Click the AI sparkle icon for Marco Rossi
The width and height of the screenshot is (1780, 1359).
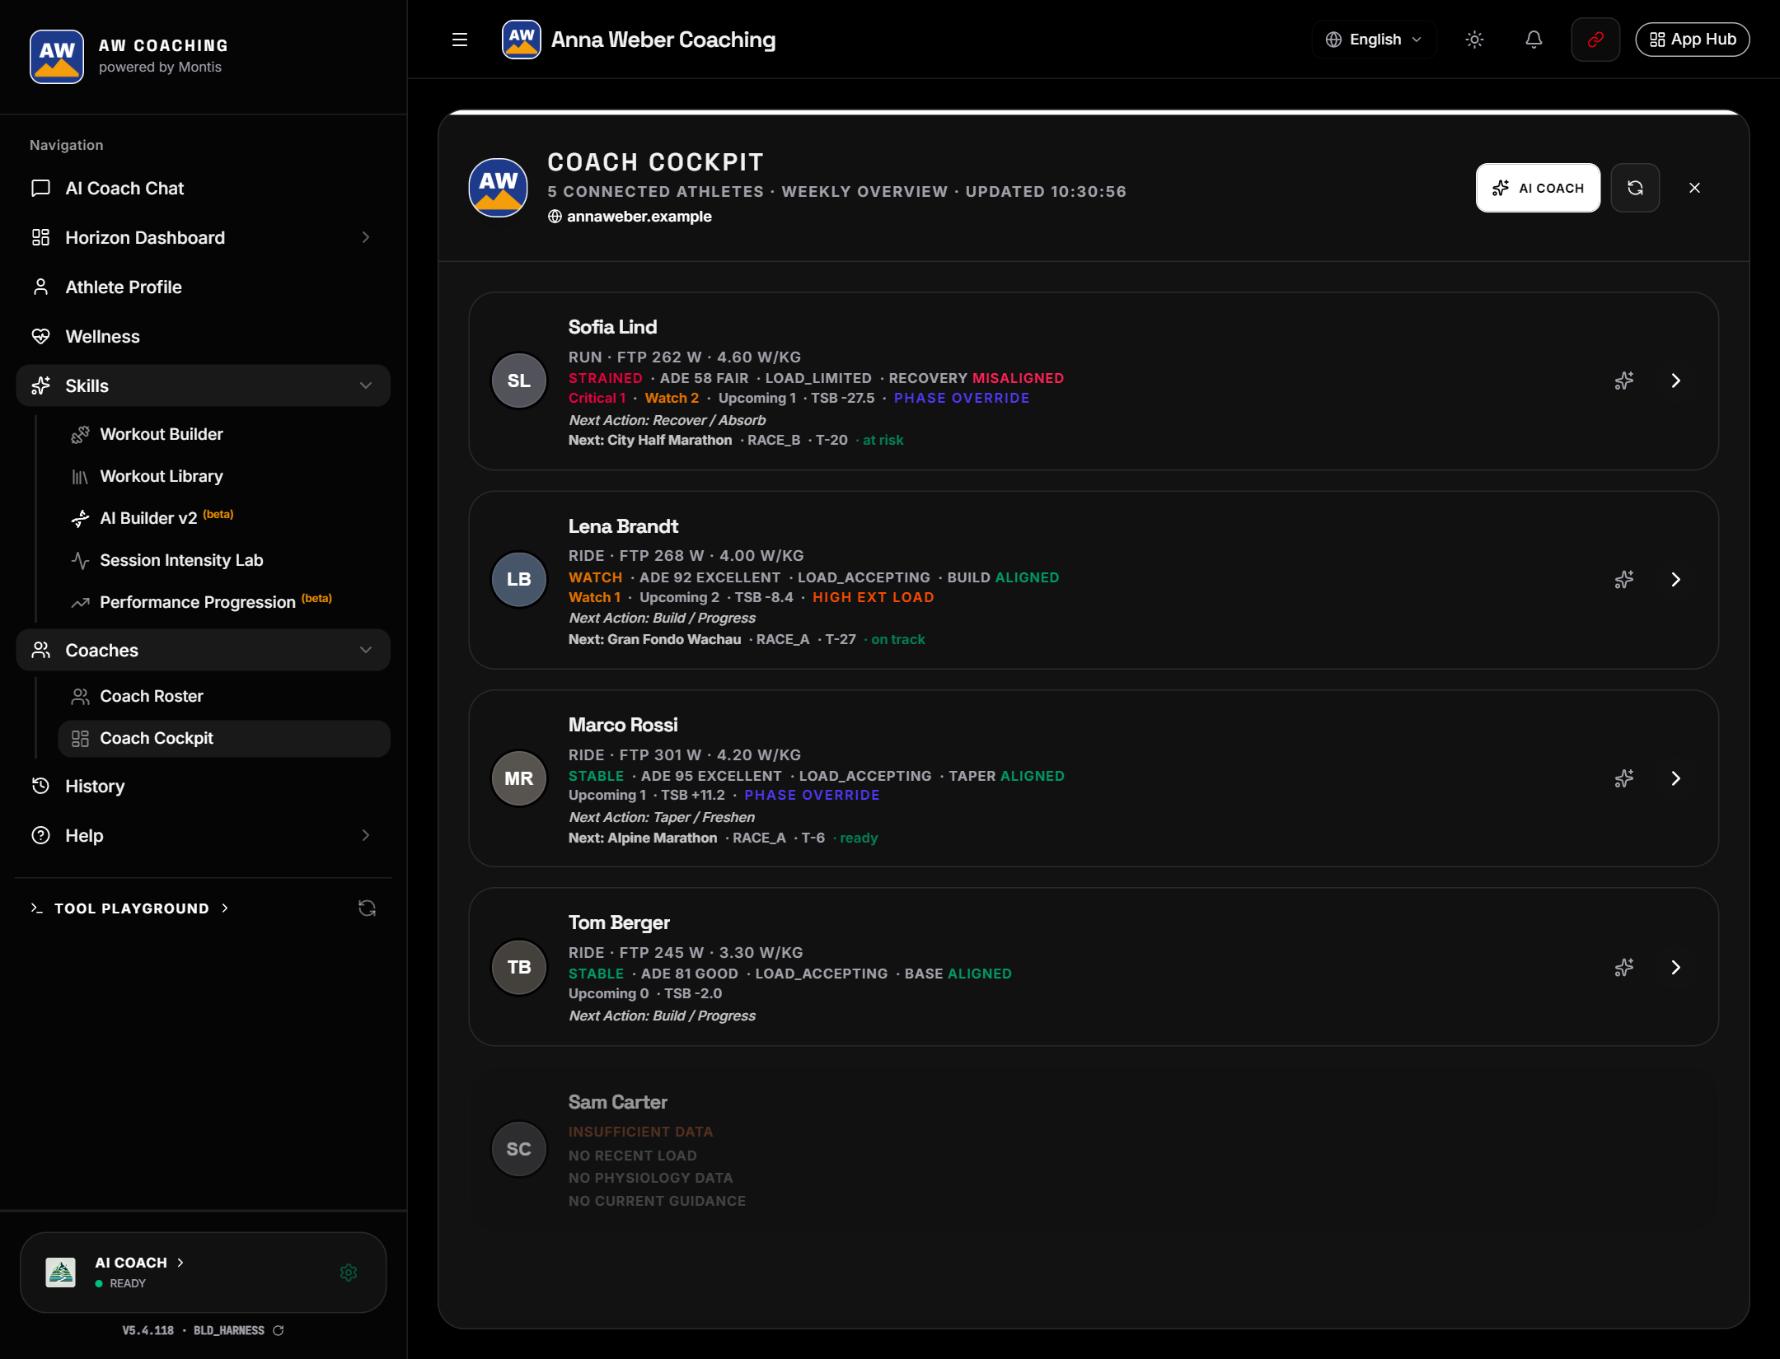pos(1623,778)
